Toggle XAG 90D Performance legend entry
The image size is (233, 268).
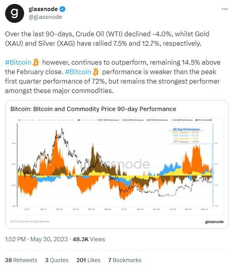(x=133, y=120)
